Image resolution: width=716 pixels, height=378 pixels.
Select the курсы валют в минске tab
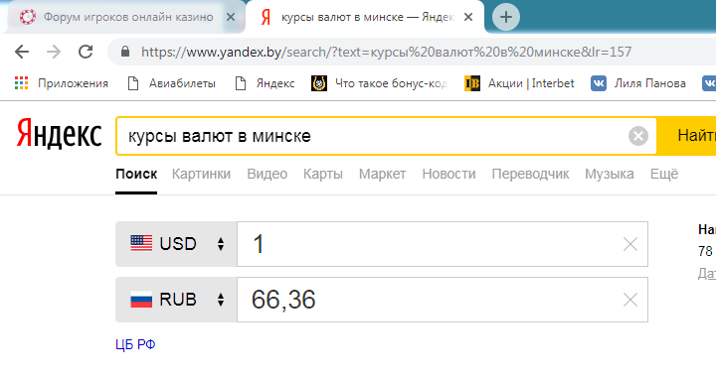pyautogui.click(x=364, y=17)
